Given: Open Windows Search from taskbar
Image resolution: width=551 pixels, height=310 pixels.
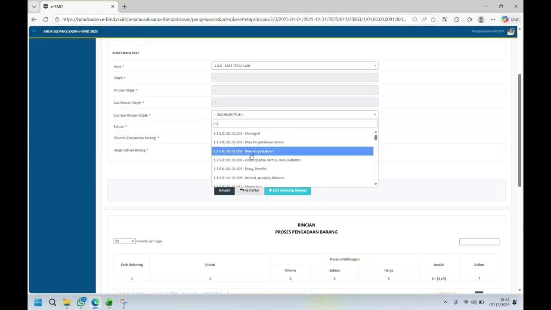Looking at the screenshot, I should [53, 302].
